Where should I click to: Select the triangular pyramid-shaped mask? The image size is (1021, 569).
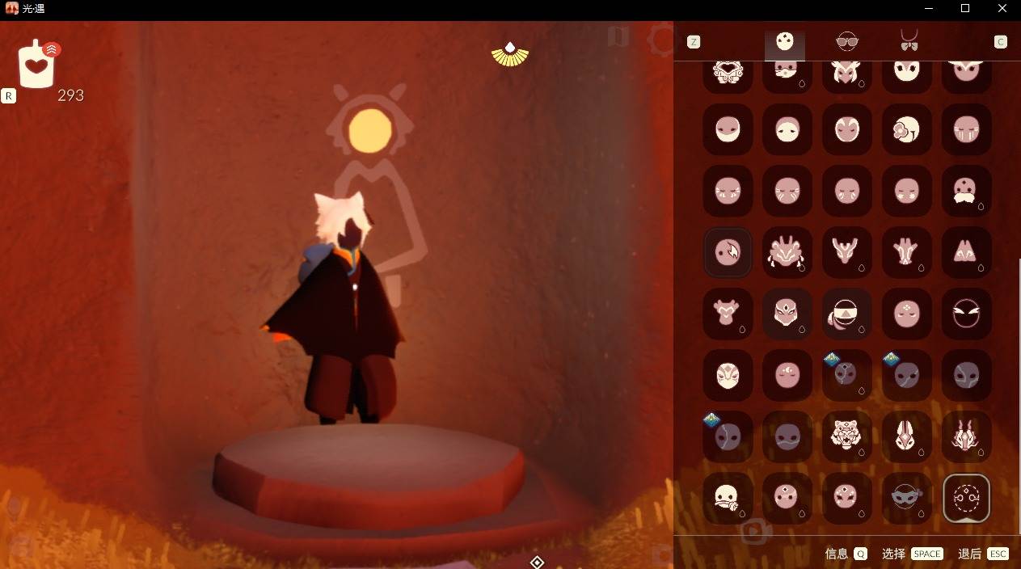coord(966,252)
